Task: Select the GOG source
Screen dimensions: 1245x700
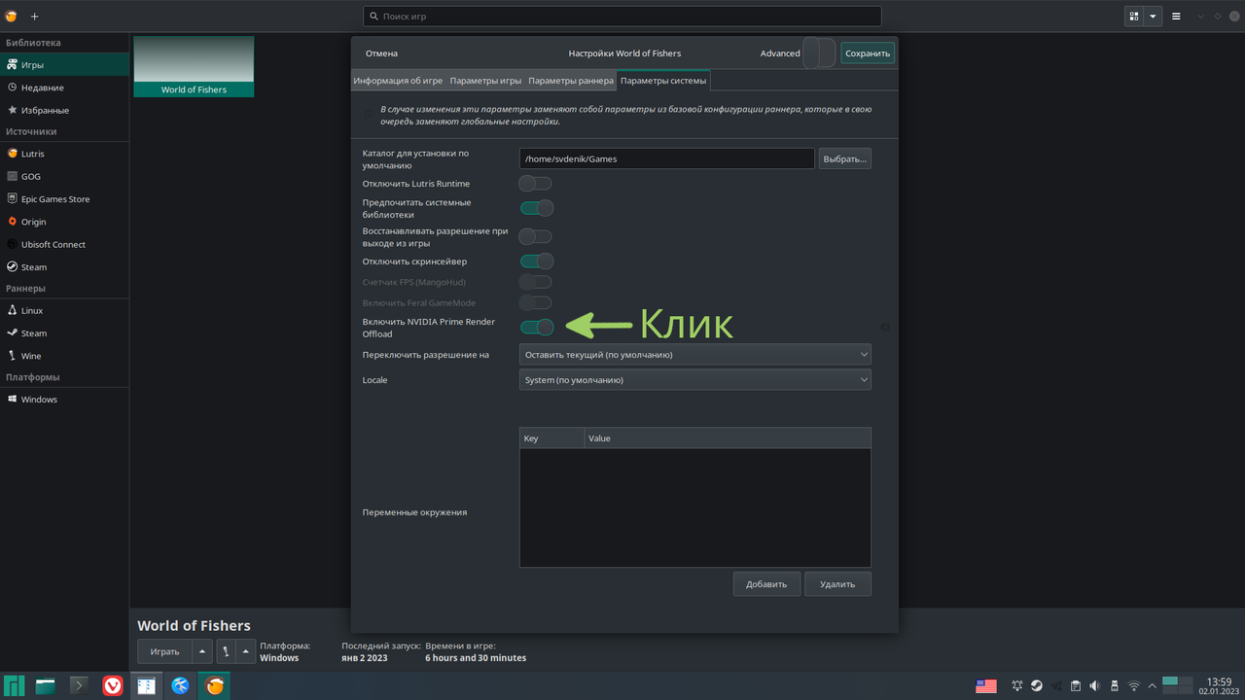Action: click(64, 176)
